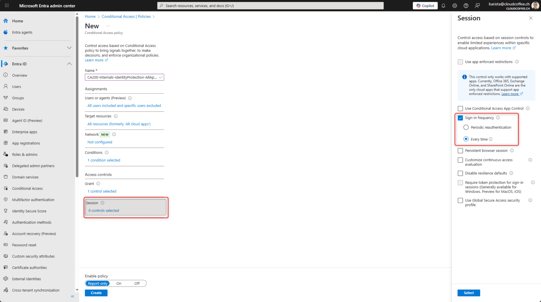Open the settings gear icon

coord(454,5)
